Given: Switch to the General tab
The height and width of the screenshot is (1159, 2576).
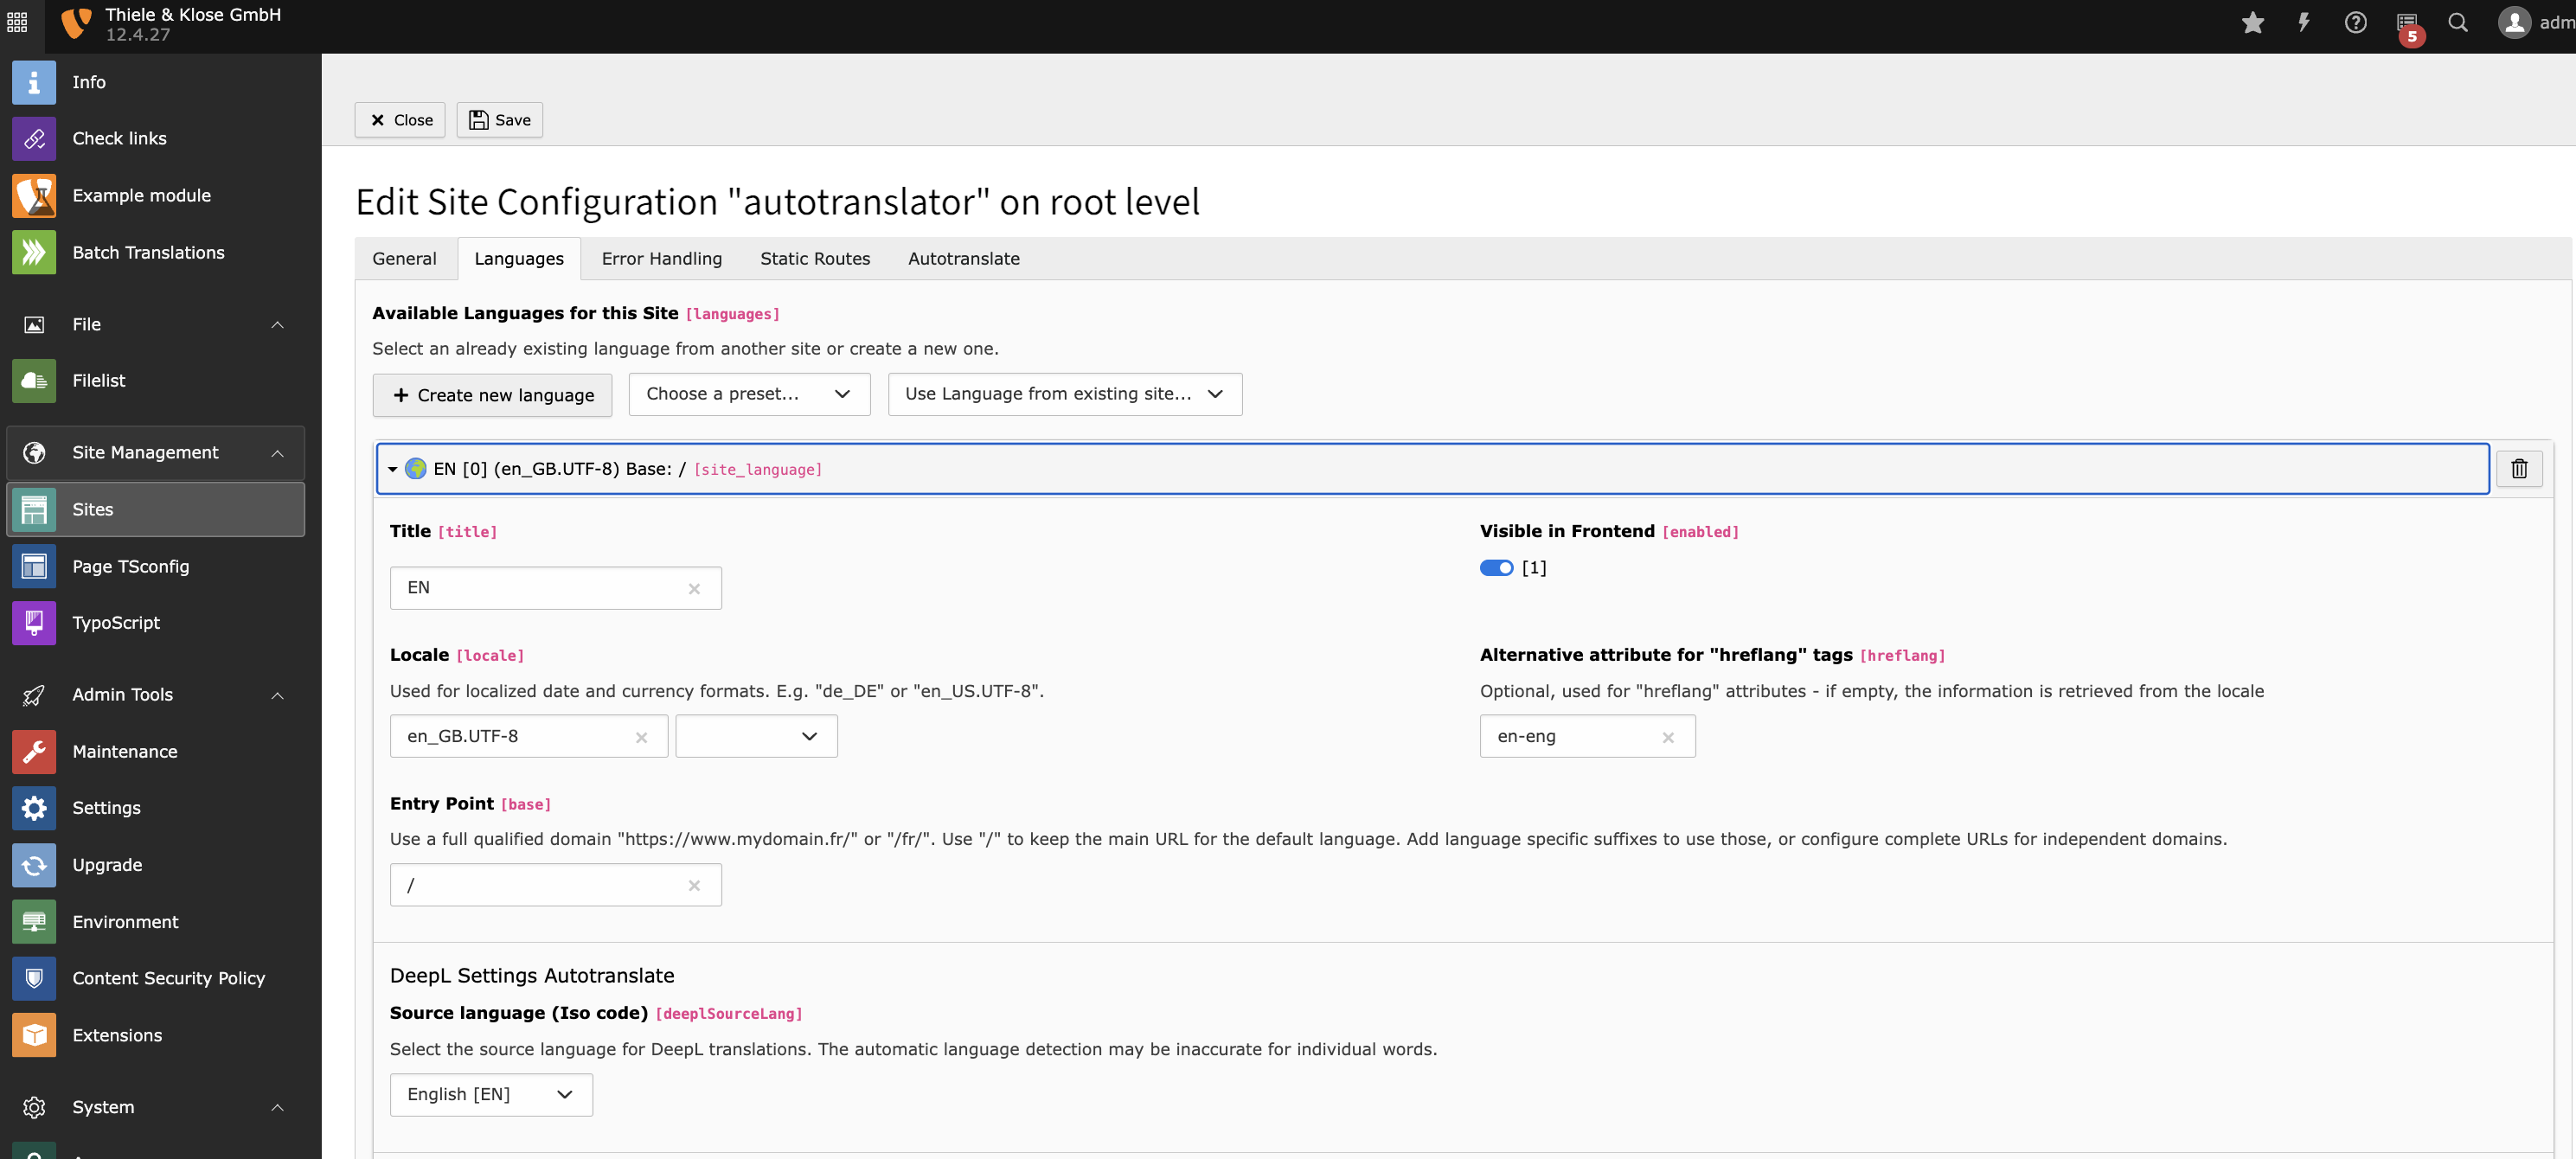Looking at the screenshot, I should [404, 258].
